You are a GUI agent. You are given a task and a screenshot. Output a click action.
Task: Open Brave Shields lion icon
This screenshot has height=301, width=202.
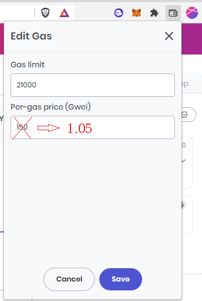coord(46,13)
